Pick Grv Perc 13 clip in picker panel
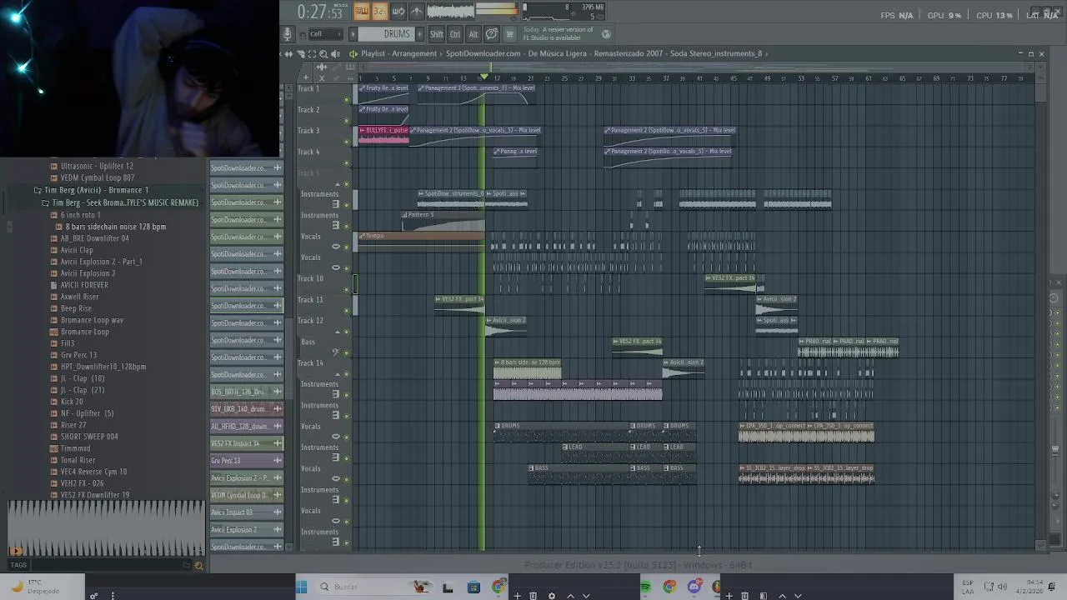1067x600 pixels. pos(247,461)
